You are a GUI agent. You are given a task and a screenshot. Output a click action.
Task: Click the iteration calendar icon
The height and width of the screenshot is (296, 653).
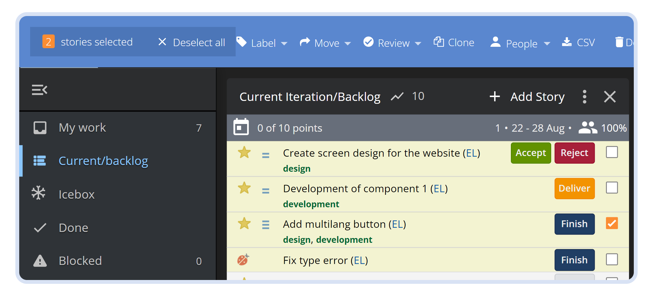tap(241, 127)
